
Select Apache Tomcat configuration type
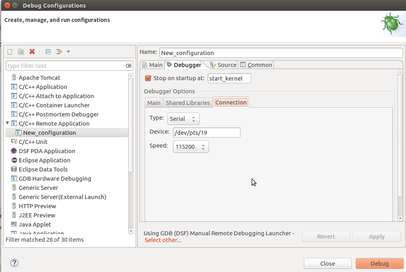39,78
